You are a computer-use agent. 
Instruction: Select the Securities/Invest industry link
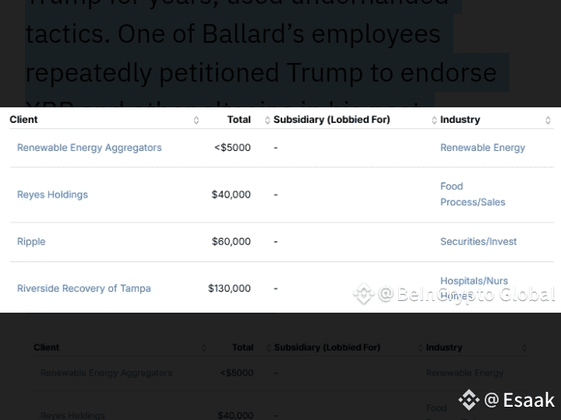coord(478,242)
